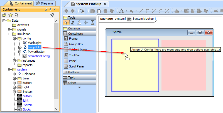This screenshot has height=113, width=223.
Task: Click the copy icon in diagram toolbar
Action: tap(92, 11)
